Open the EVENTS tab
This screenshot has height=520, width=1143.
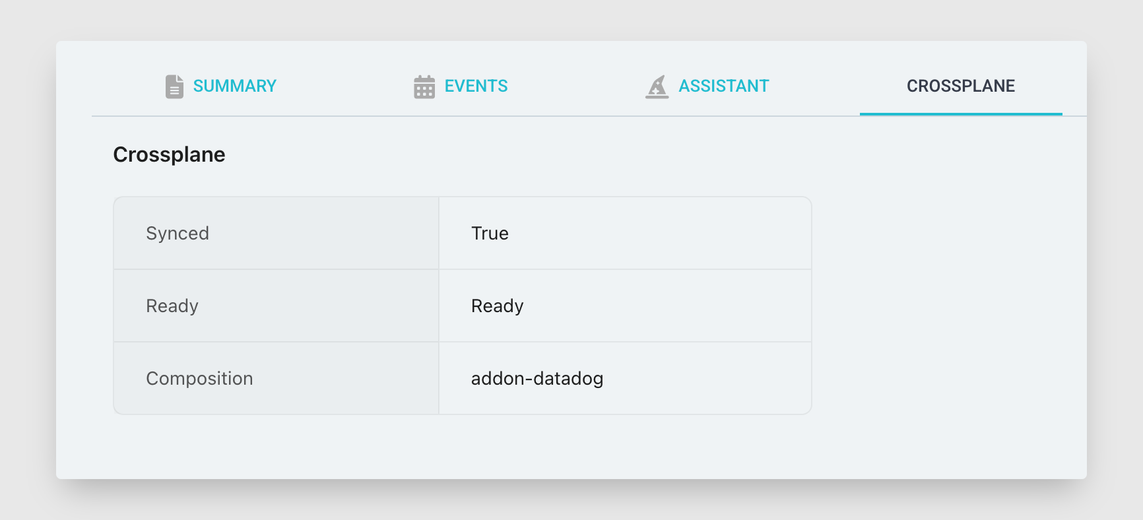click(x=461, y=86)
